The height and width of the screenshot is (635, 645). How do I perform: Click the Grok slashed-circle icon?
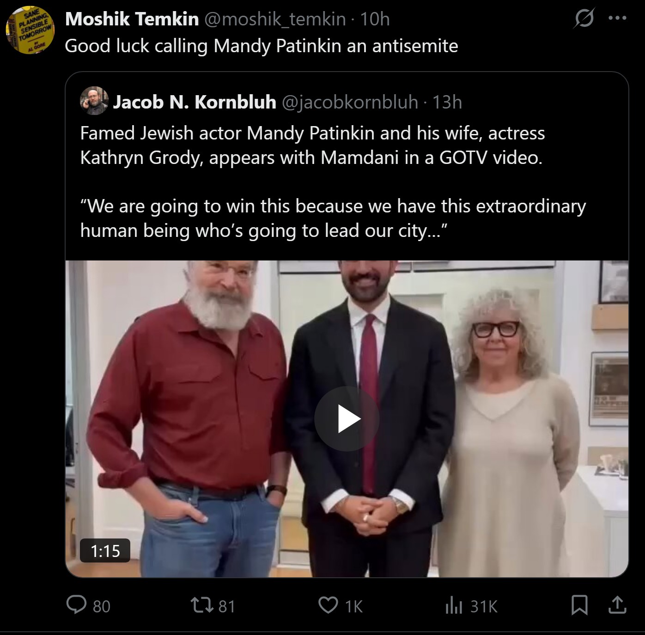click(x=584, y=19)
